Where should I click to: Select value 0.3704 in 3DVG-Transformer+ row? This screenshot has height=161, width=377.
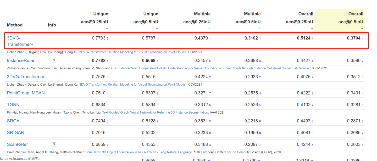[354, 38]
